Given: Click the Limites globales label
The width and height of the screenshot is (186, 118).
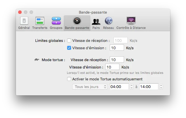Looking at the screenshot, I should click(x=50, y=40).
